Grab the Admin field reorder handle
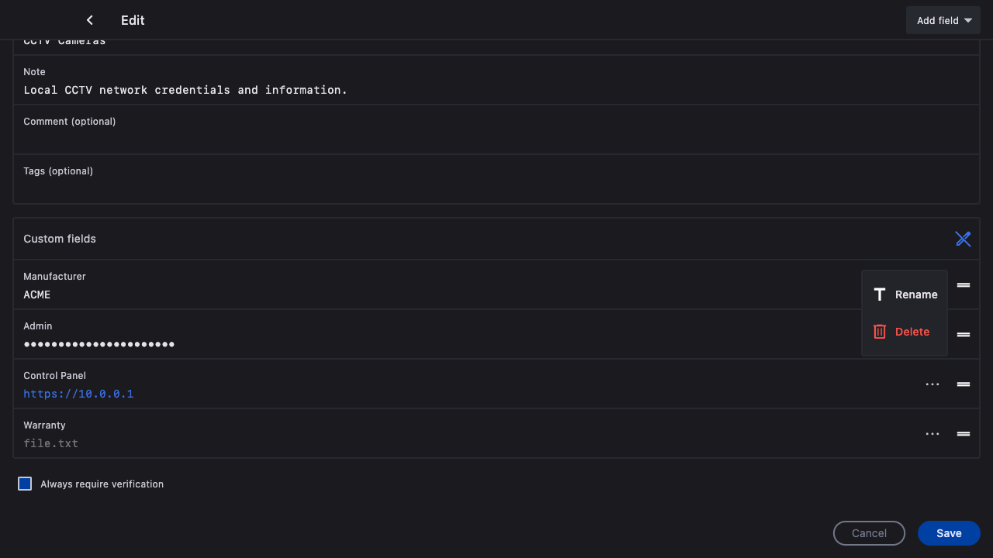The width and height of the screenshot is (993, 558). click(x=964, y=335)
